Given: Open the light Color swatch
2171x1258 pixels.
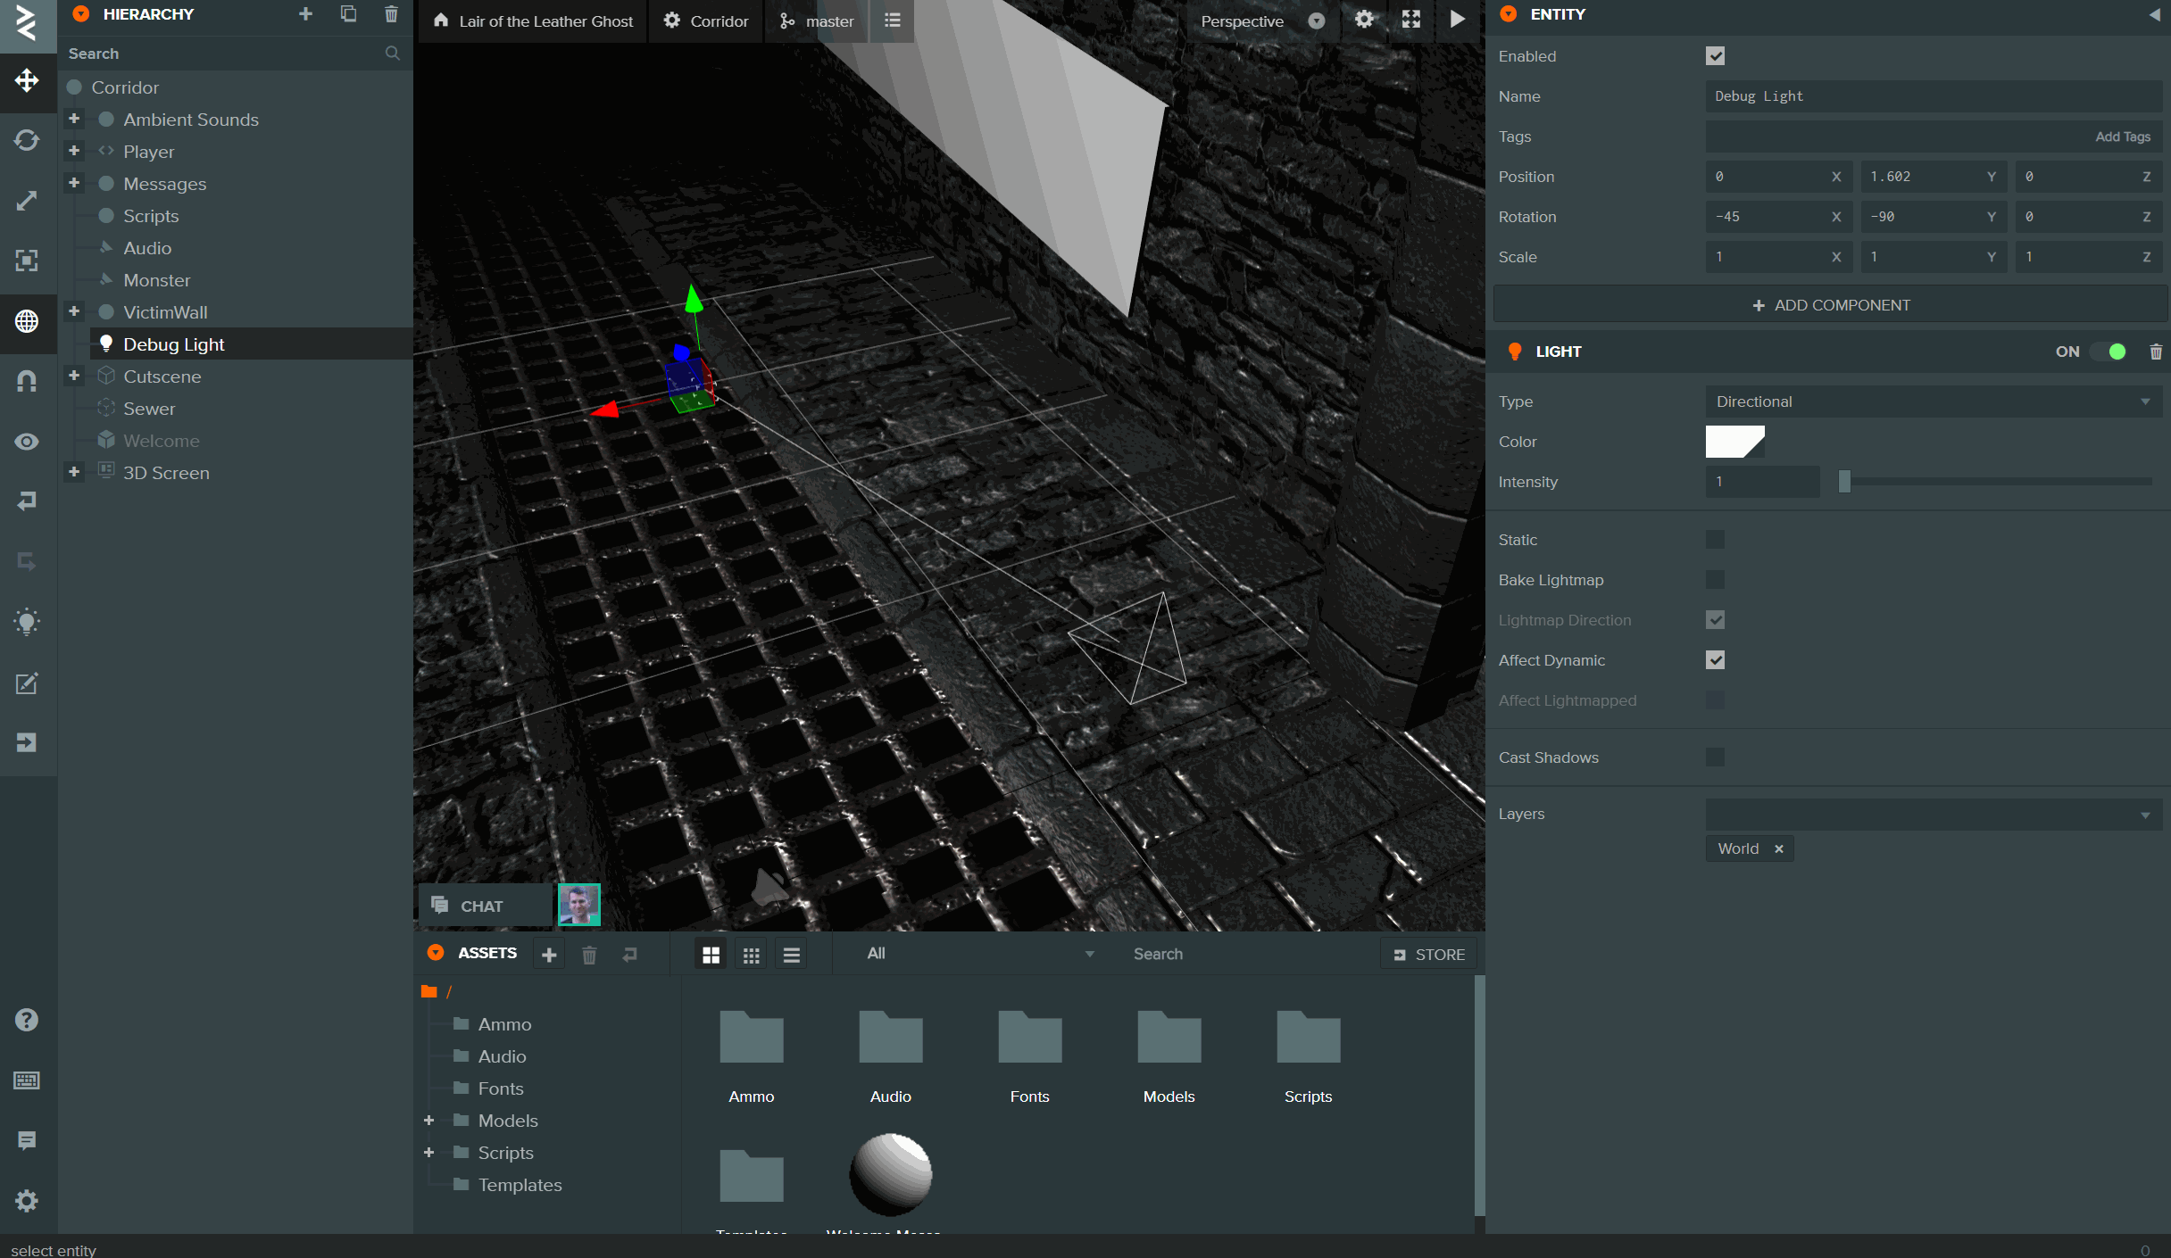Looking at the screenshot, I should coord(1734,441).
